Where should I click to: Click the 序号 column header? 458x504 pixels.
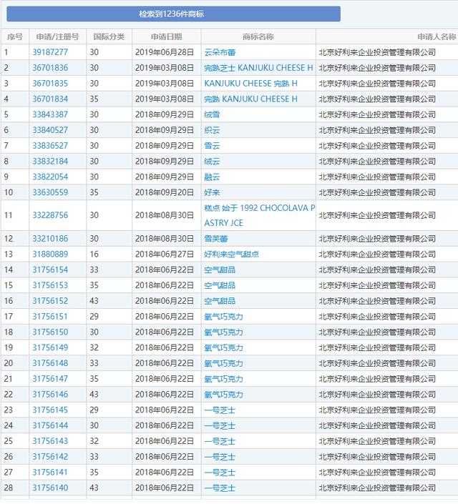[15, 36]
